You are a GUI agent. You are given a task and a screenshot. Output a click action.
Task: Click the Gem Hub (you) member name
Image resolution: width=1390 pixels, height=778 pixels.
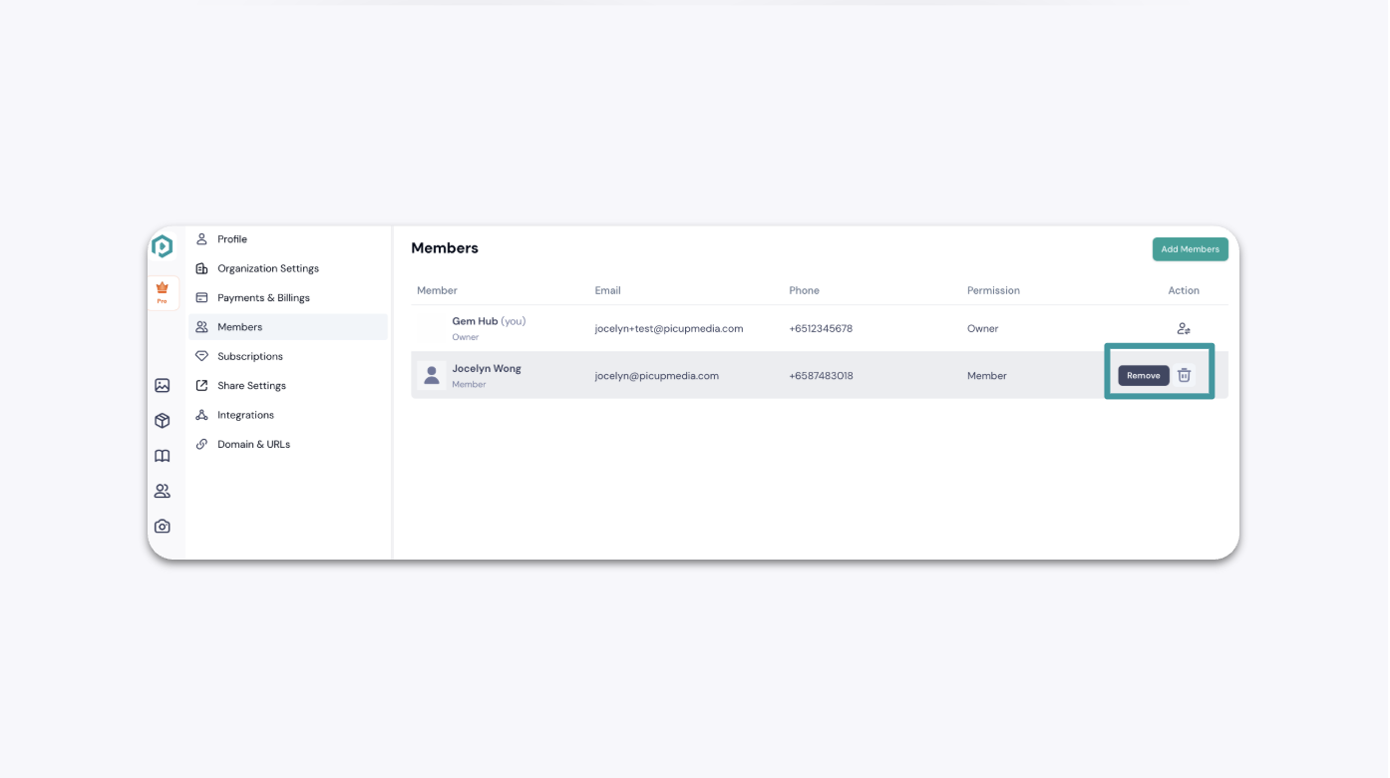(489, 321)
